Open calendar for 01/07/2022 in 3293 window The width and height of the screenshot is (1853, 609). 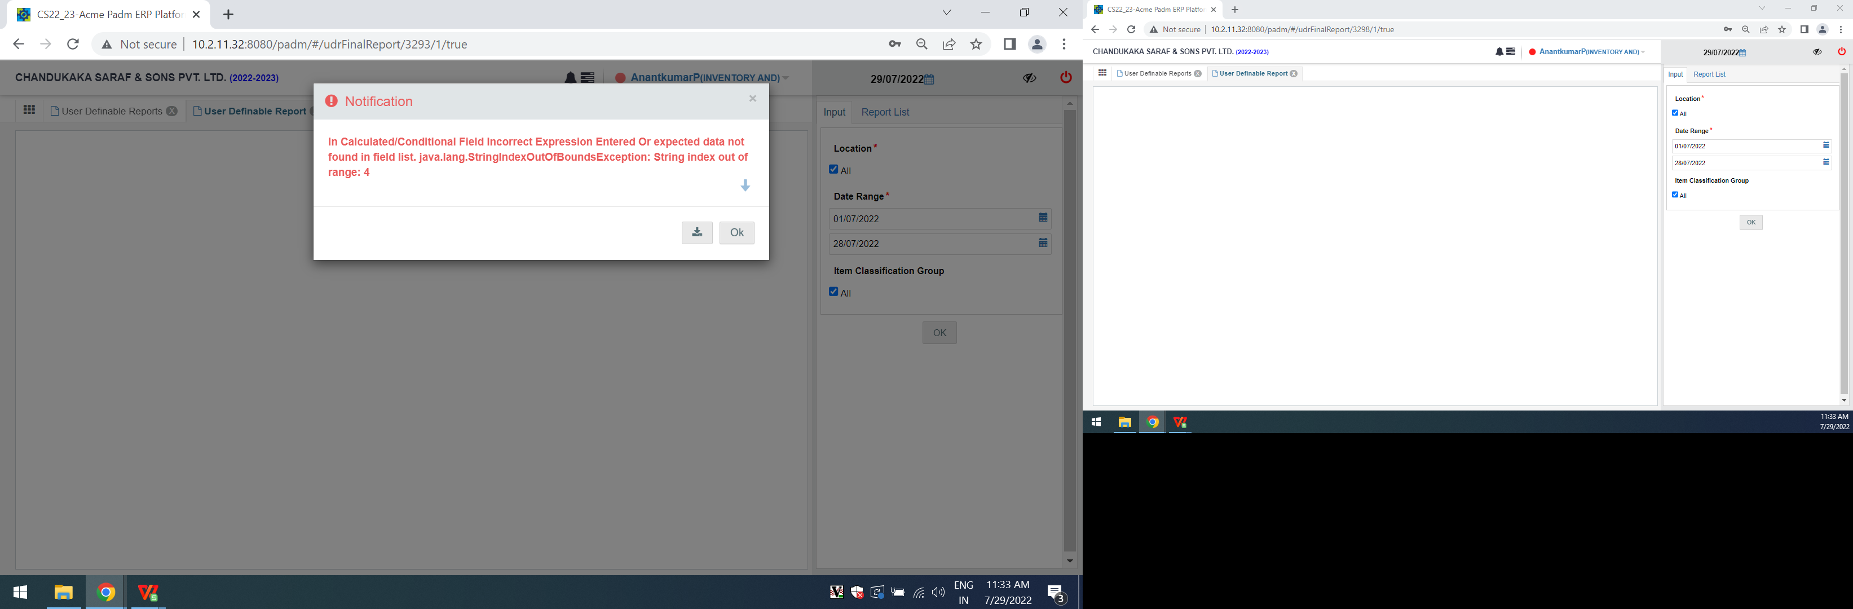1043,217
